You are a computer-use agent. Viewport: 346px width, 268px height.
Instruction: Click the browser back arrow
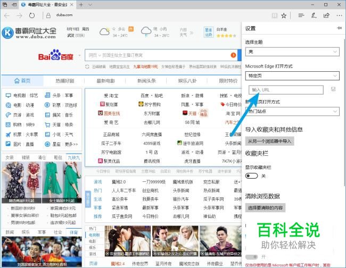click(7, 15)
